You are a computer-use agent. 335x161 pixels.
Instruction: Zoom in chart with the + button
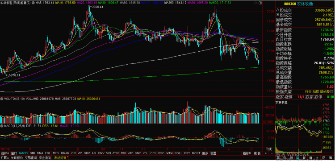[x=266, y=153]
